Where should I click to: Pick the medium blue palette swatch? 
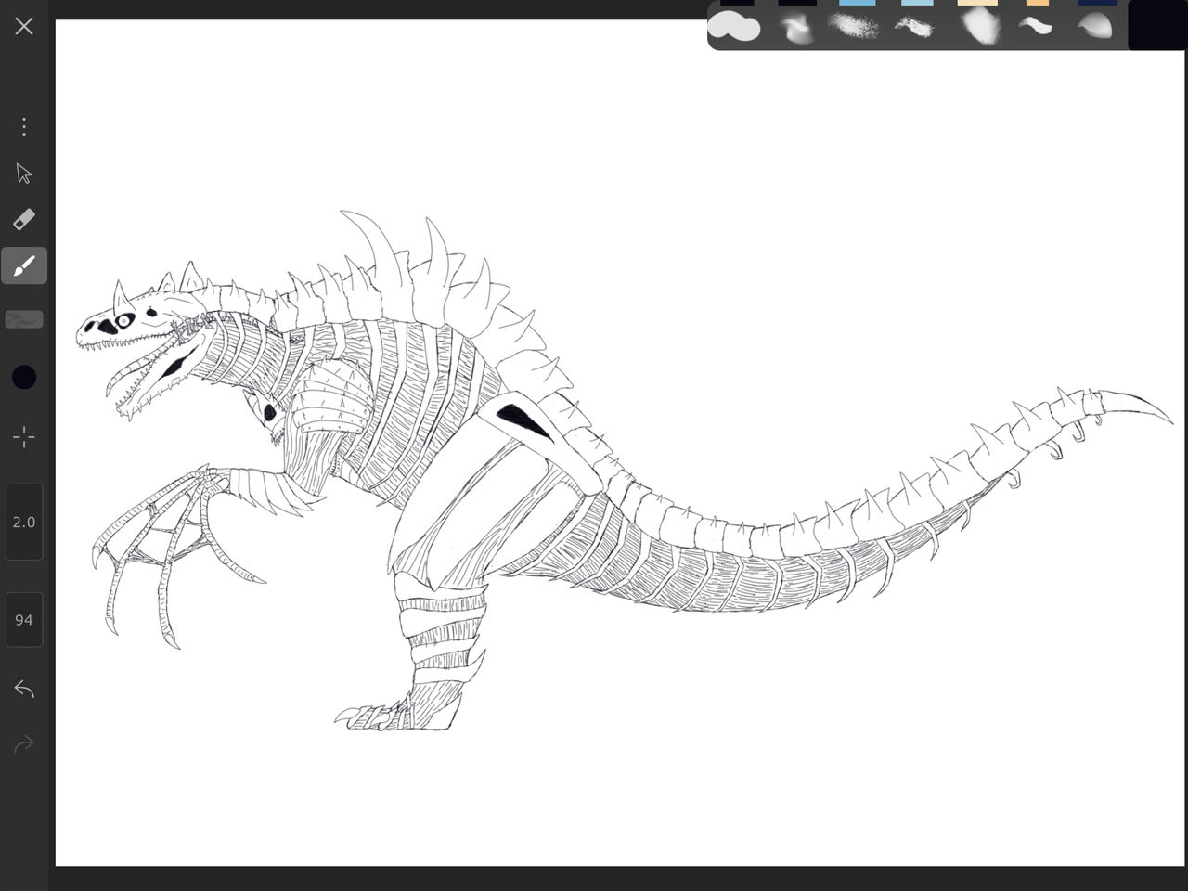[857, 3]
